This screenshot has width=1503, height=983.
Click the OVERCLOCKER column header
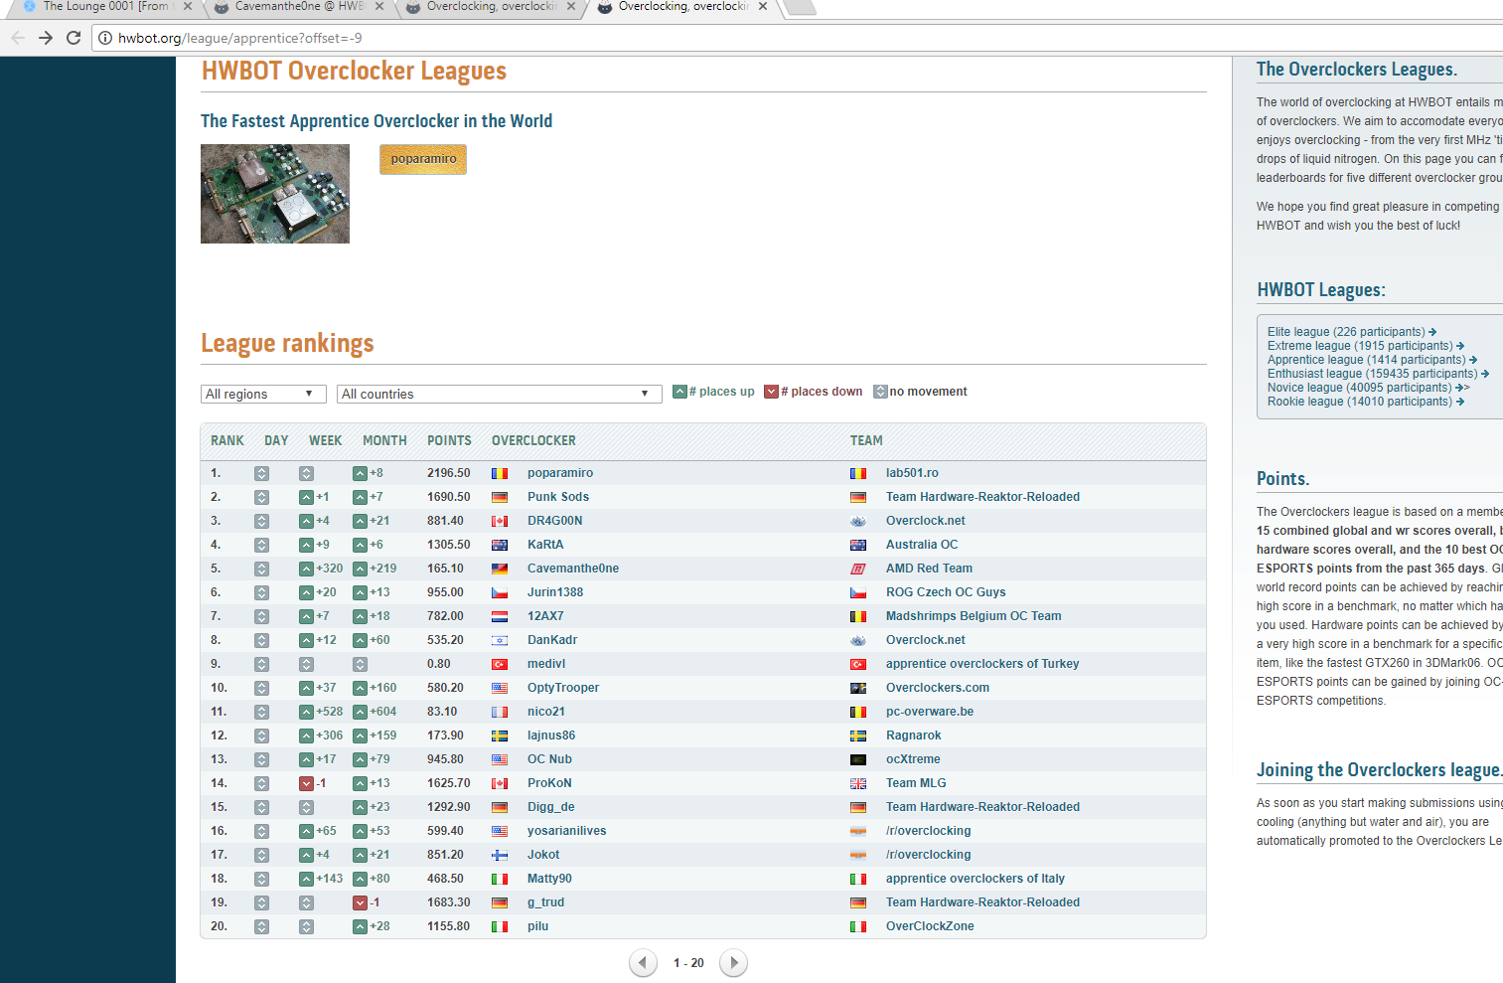533,440
